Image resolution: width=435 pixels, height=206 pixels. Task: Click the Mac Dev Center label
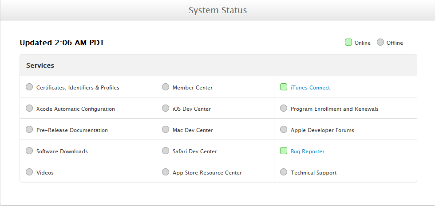193,130
